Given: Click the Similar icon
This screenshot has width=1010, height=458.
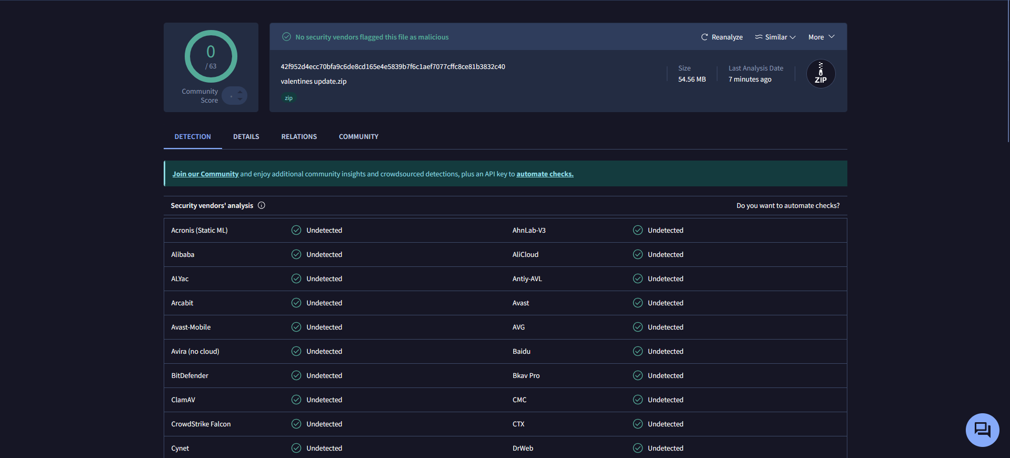Looking at the screenshot, I should pos(758,37).
